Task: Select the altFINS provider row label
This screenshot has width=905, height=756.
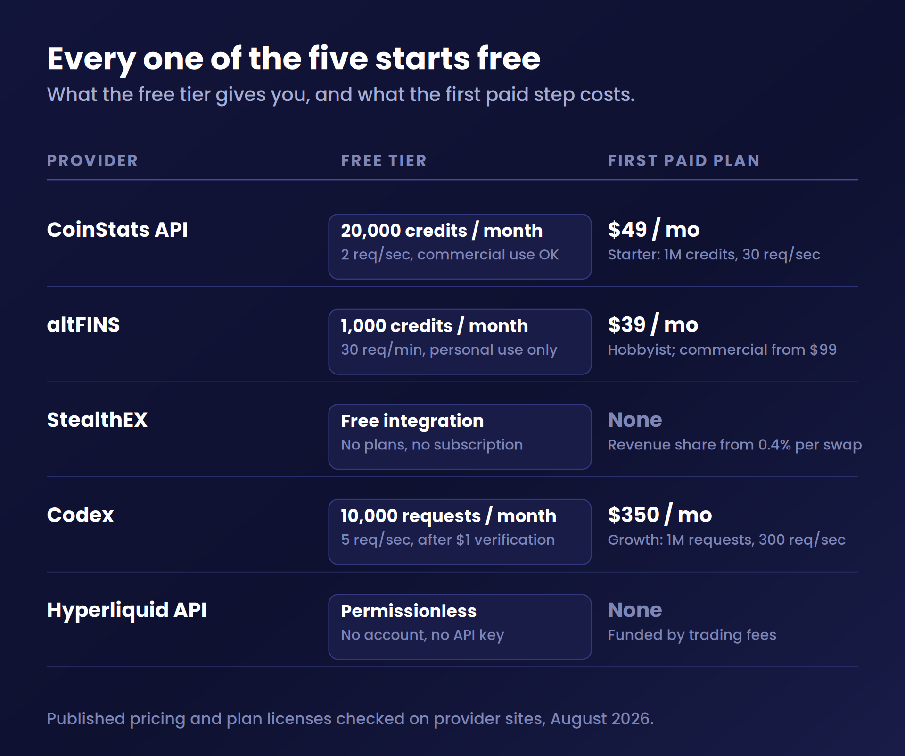Action: tap(83, 325)
